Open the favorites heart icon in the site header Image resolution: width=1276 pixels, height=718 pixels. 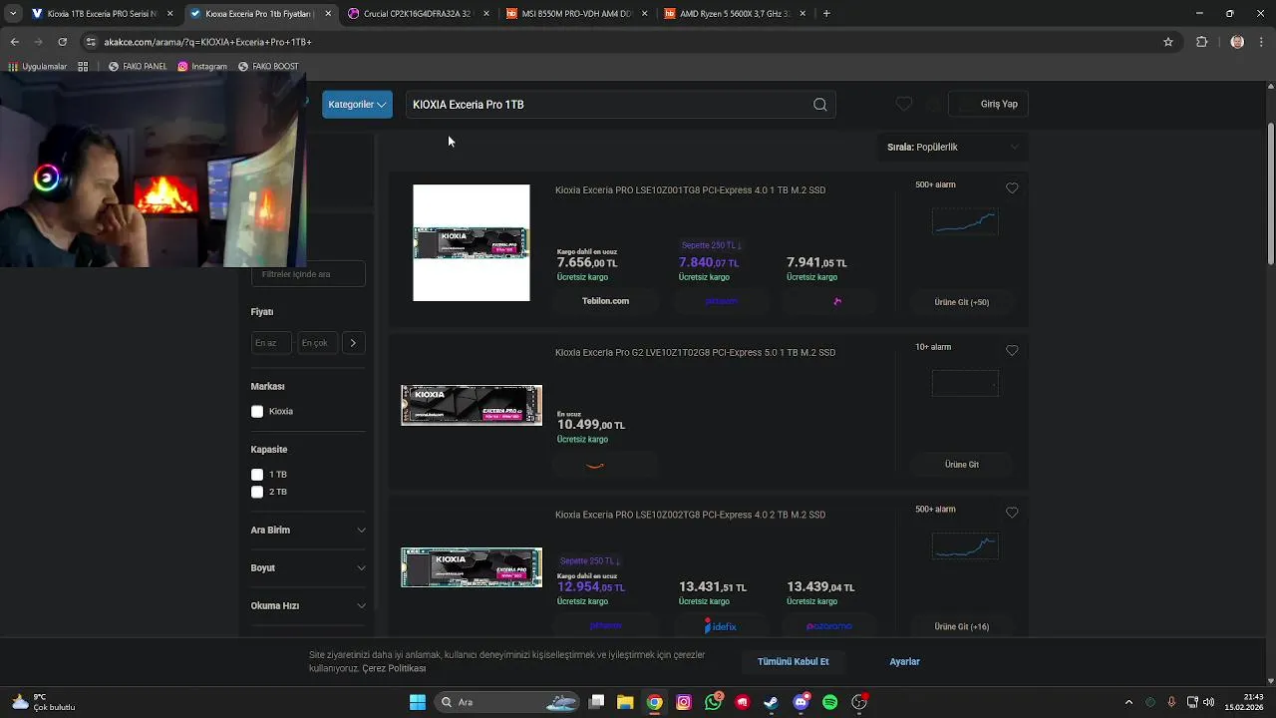[904, 104]
